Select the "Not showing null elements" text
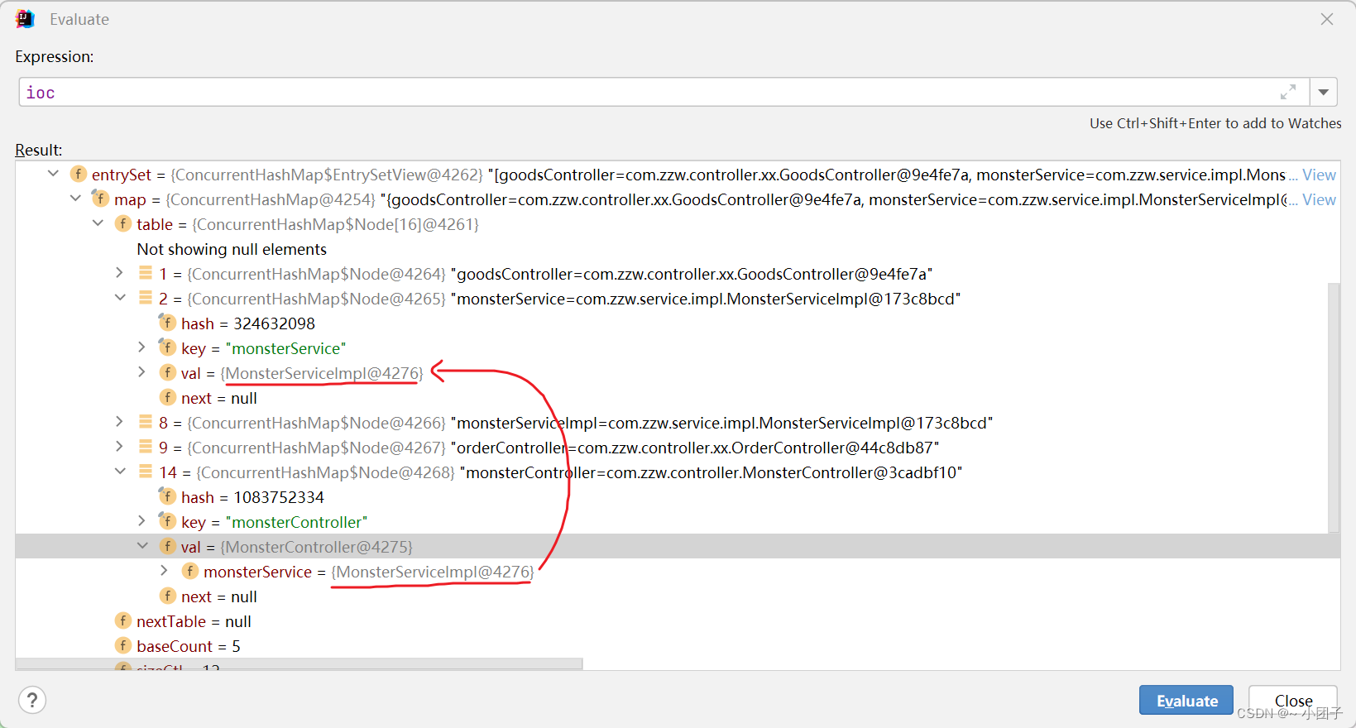 [232, 249]
